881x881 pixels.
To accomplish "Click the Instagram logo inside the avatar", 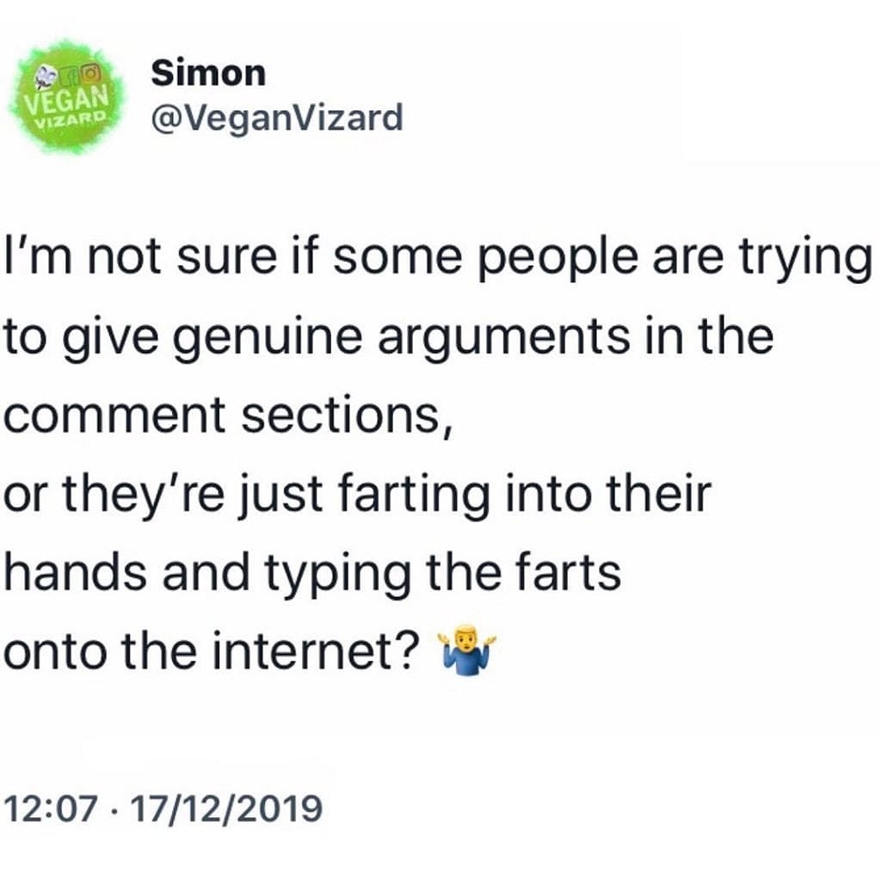I will (91, 73).
